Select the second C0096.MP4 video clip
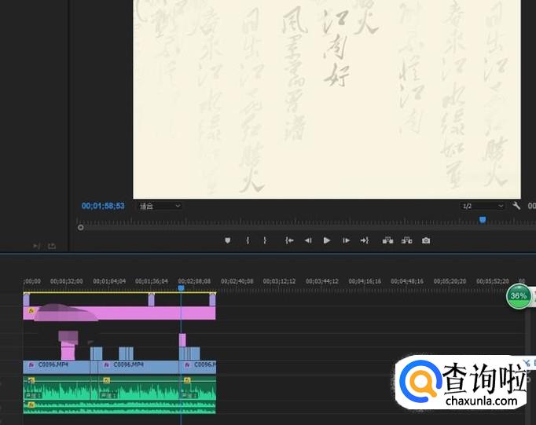Viewport: 536px width, 425px height. (x=138, y=367)
